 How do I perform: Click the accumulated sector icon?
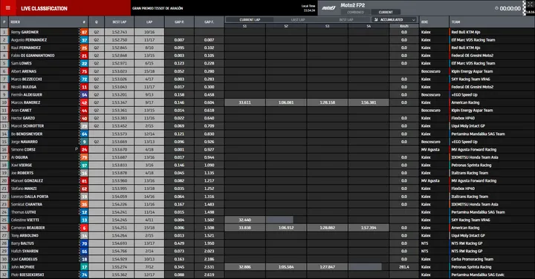(376, 20)
